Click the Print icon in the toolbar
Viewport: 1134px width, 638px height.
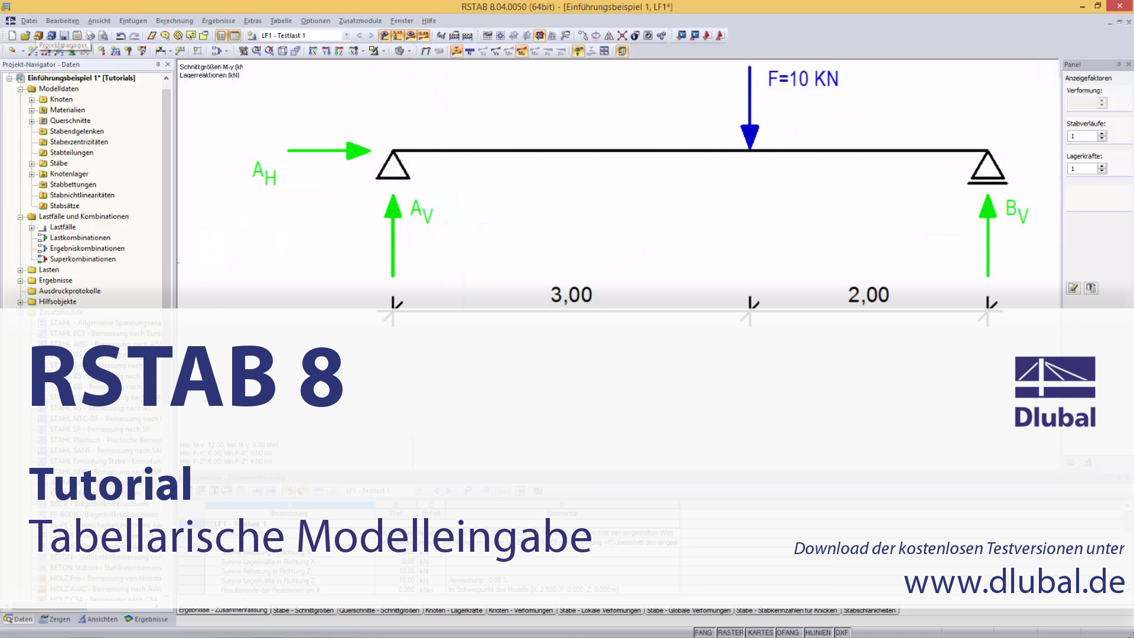pyautogui.click(x=90, y=35)
